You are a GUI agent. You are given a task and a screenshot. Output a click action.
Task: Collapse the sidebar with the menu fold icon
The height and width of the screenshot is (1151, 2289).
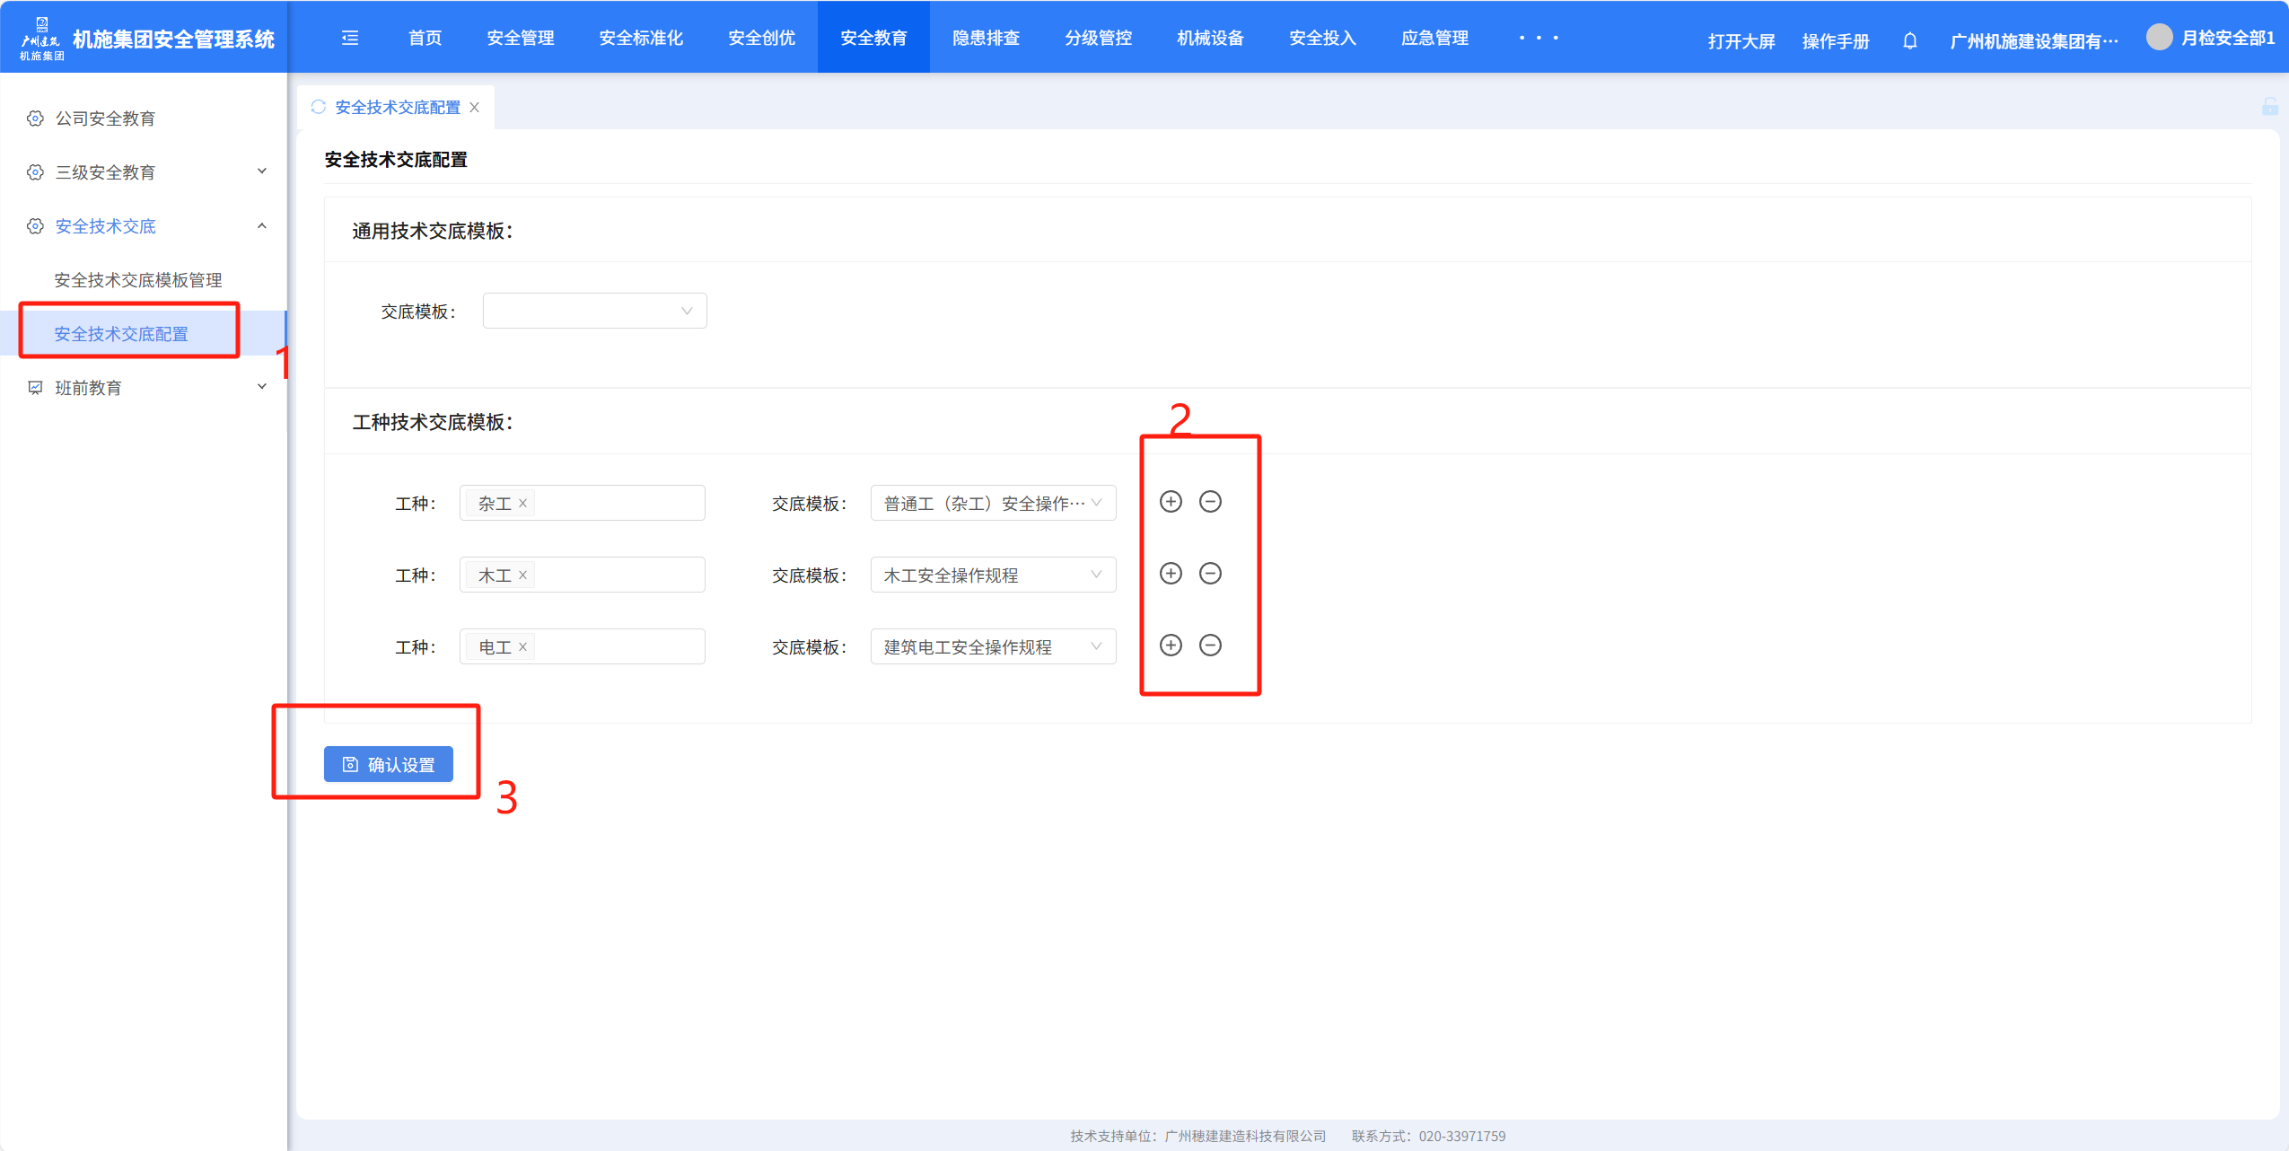[x=350, y=38]
